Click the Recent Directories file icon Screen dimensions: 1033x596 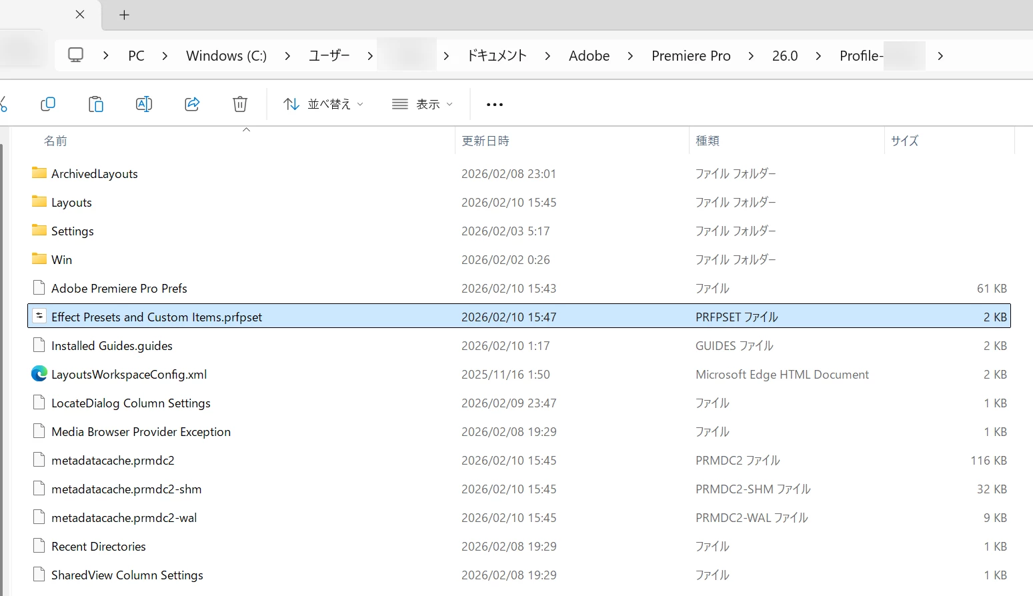(39, 546)
